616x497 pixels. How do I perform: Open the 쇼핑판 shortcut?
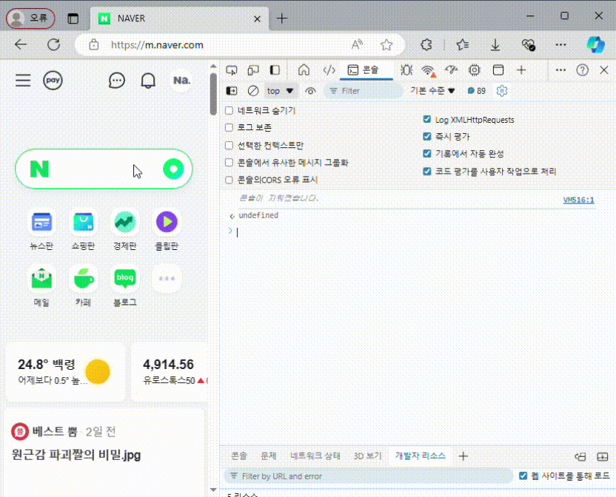(x=83, y=231)
